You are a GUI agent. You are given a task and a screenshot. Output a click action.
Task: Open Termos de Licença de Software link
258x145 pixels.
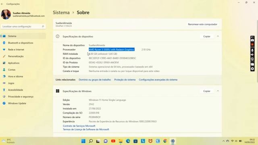86,130
